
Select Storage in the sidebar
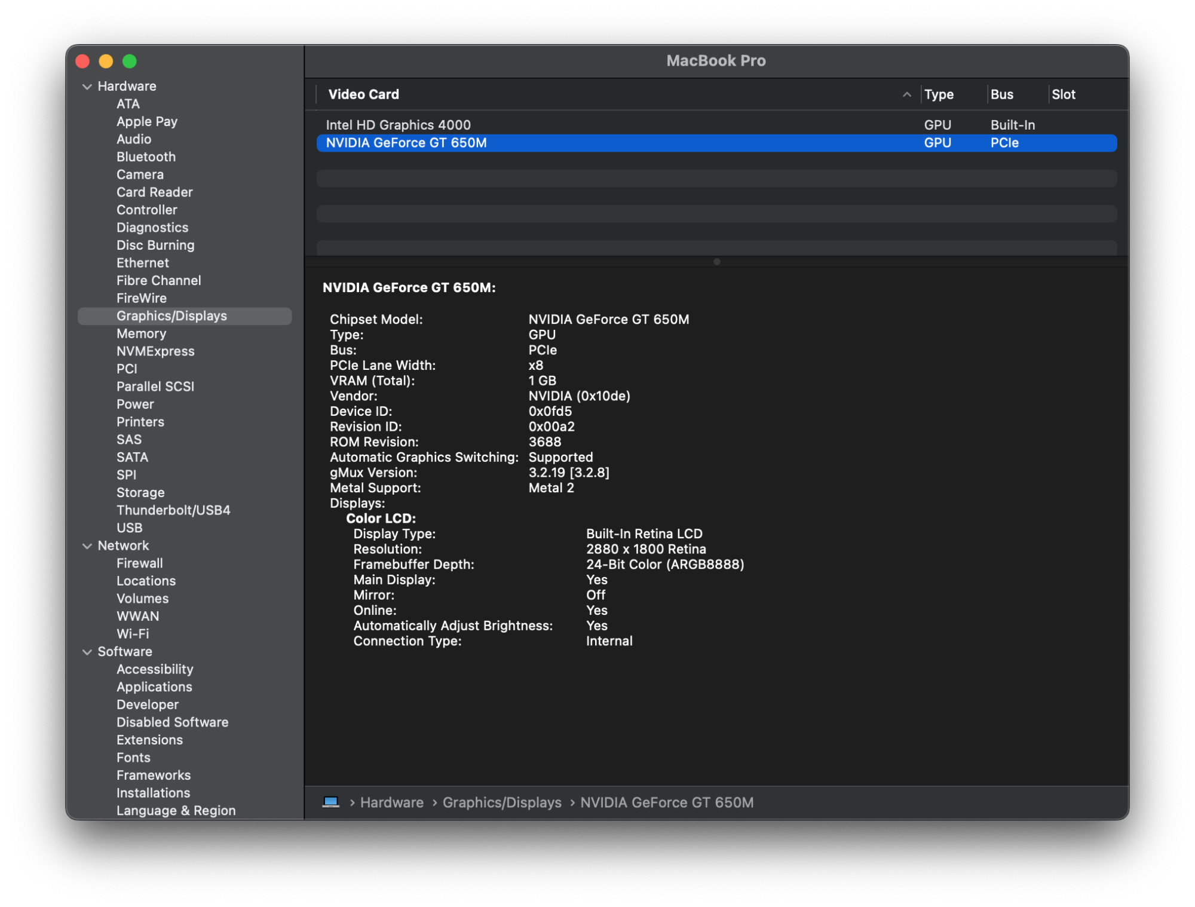140,492
